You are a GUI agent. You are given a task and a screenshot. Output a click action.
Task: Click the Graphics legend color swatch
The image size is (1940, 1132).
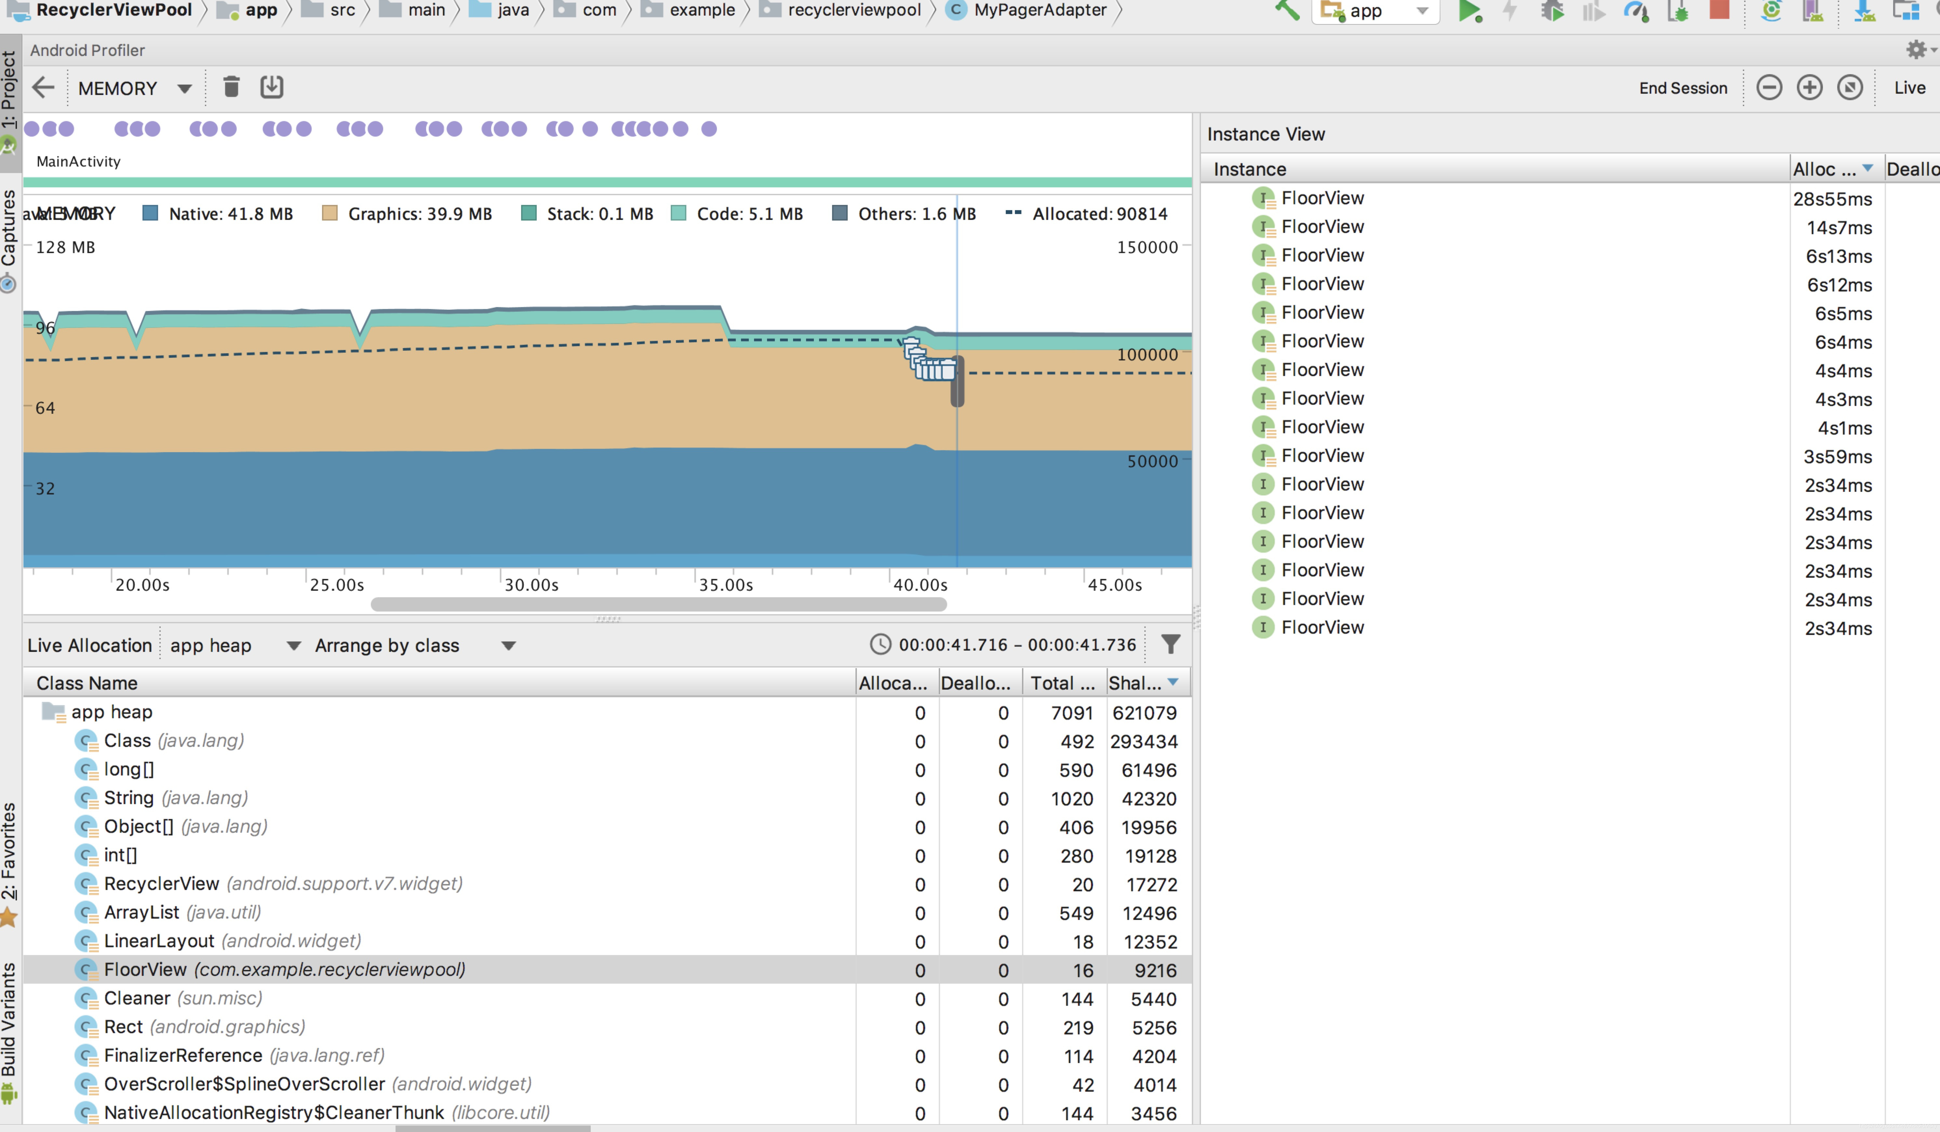tap(330, 213)
